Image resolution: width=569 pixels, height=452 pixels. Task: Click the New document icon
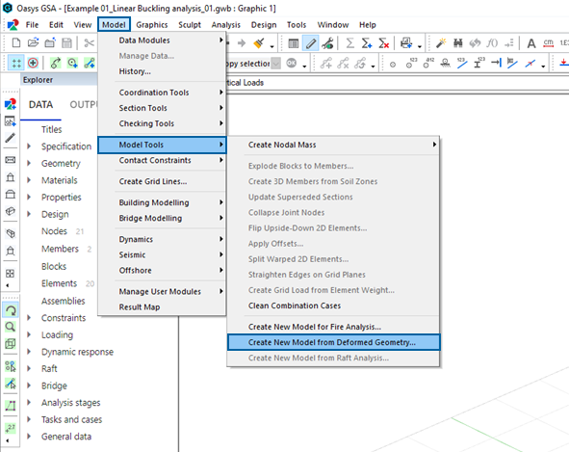[16, 42]
